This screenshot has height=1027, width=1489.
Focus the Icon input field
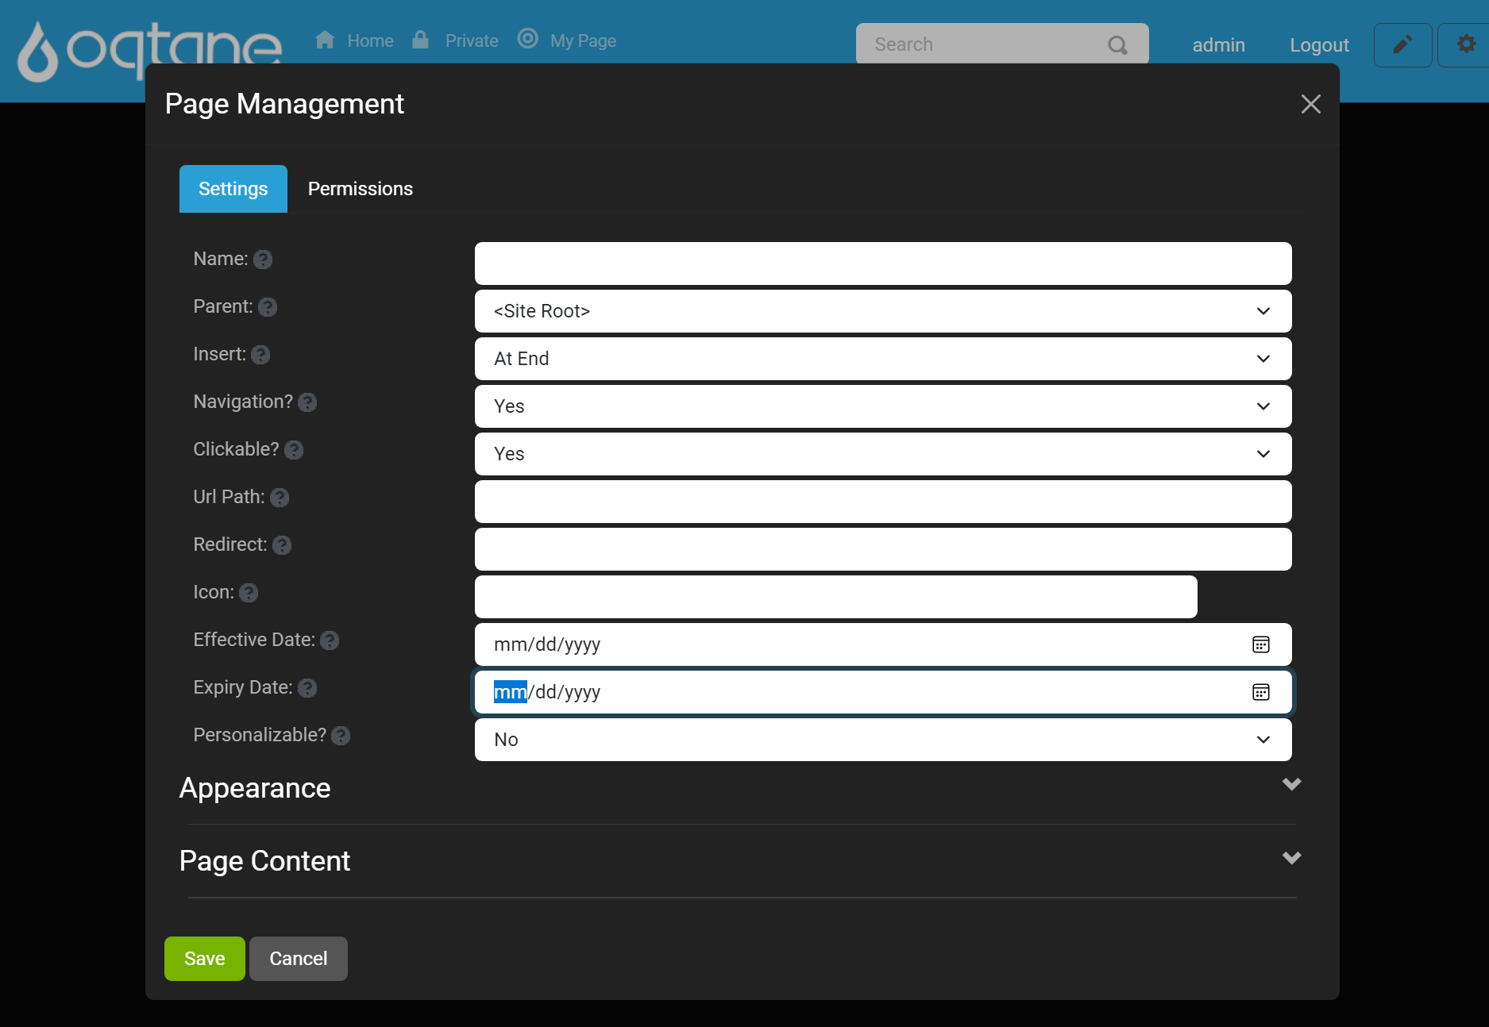(x=835, y=597)
